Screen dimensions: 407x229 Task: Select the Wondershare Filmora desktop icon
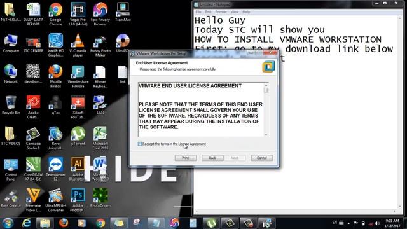click(x=78, y=76)
